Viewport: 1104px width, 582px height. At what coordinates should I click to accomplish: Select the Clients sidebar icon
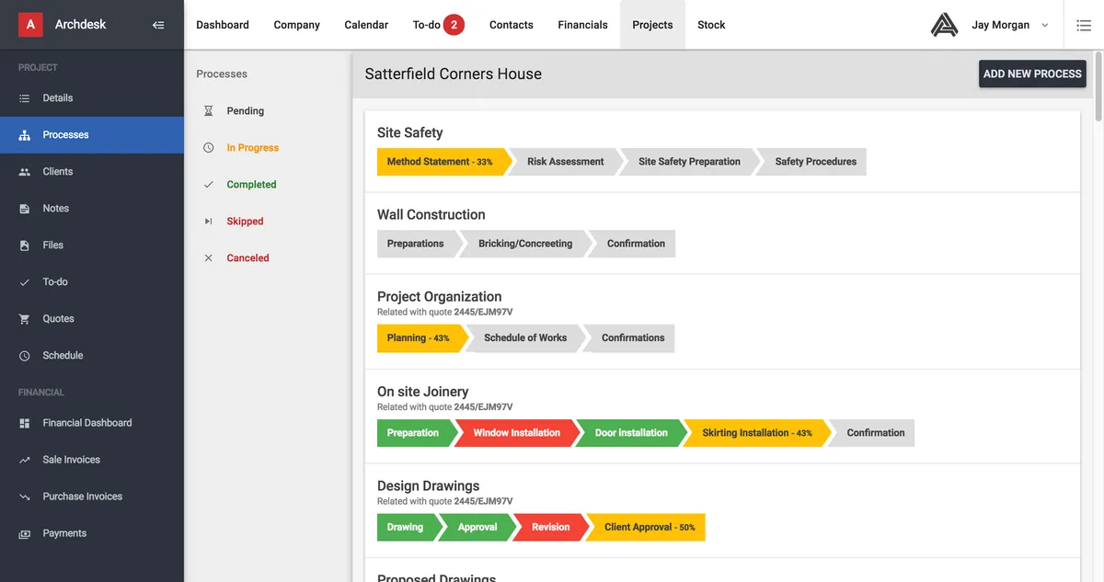25,171
